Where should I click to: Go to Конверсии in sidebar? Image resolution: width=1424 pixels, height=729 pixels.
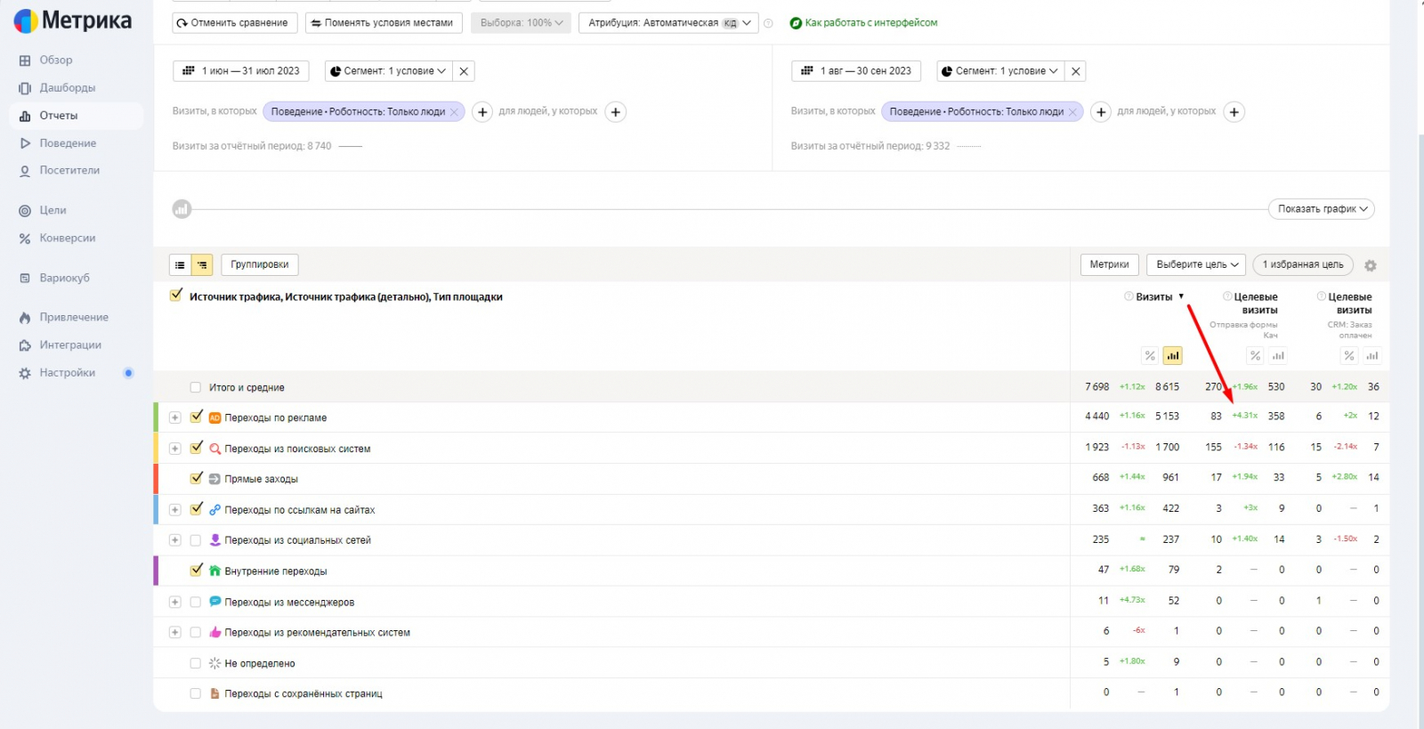(x=67, y=239)
